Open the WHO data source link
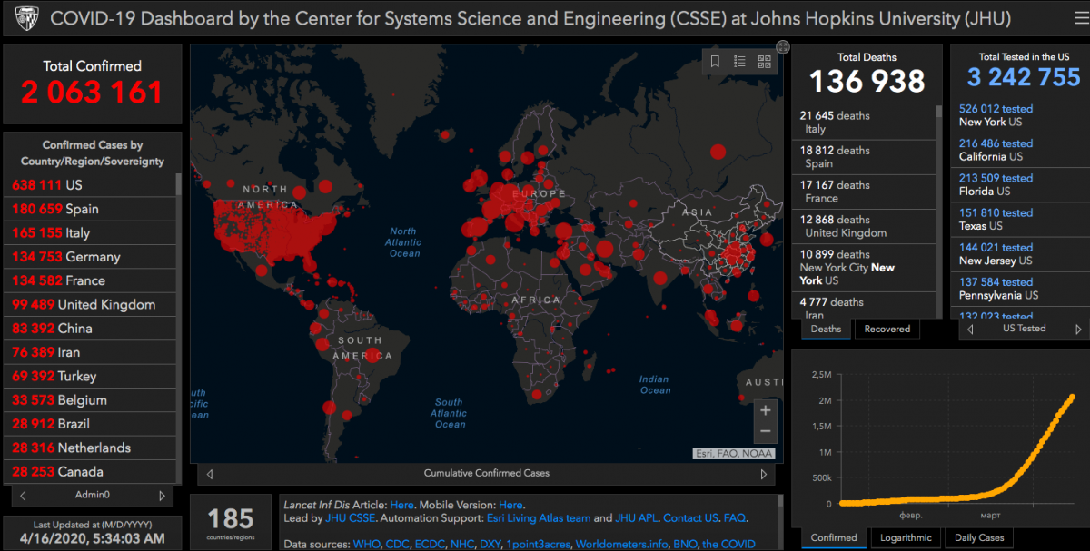This screenshot has height=551, width=1090. click(x=367, y=544)
